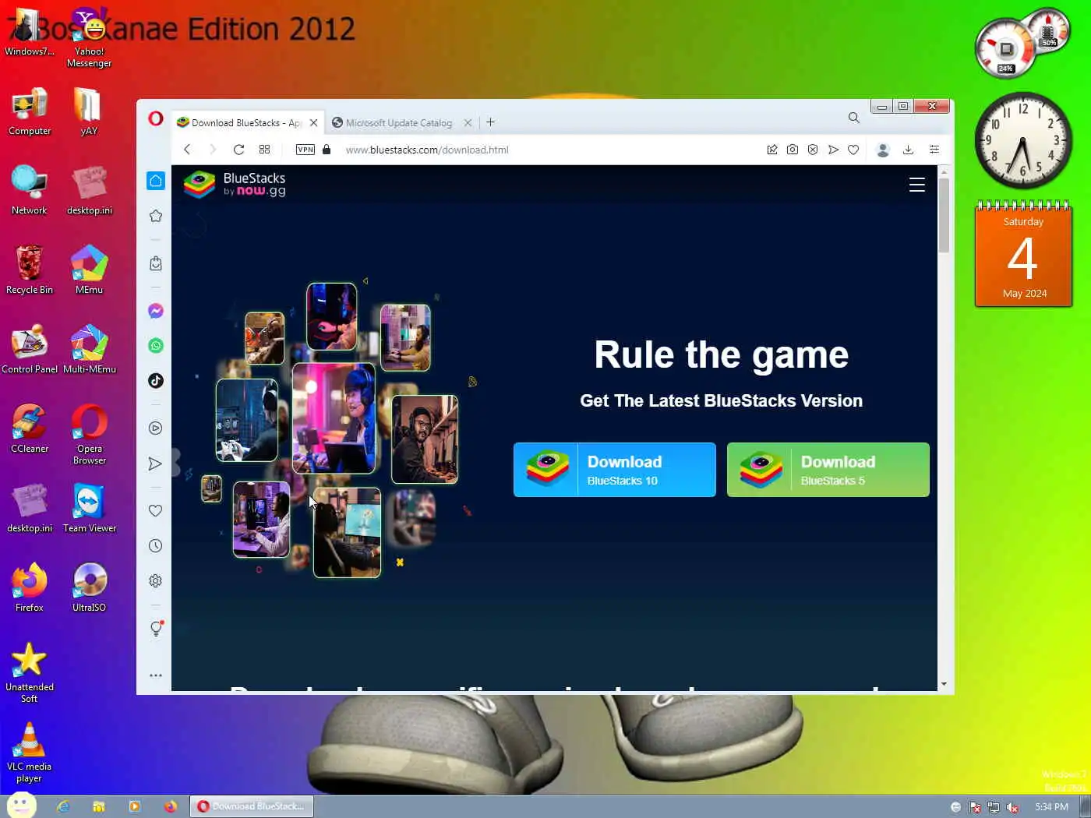Viewport: 1091px width, 818px height.
Task: Select the Team Viewer desktop icon
Action: click(x=90, y=508)
